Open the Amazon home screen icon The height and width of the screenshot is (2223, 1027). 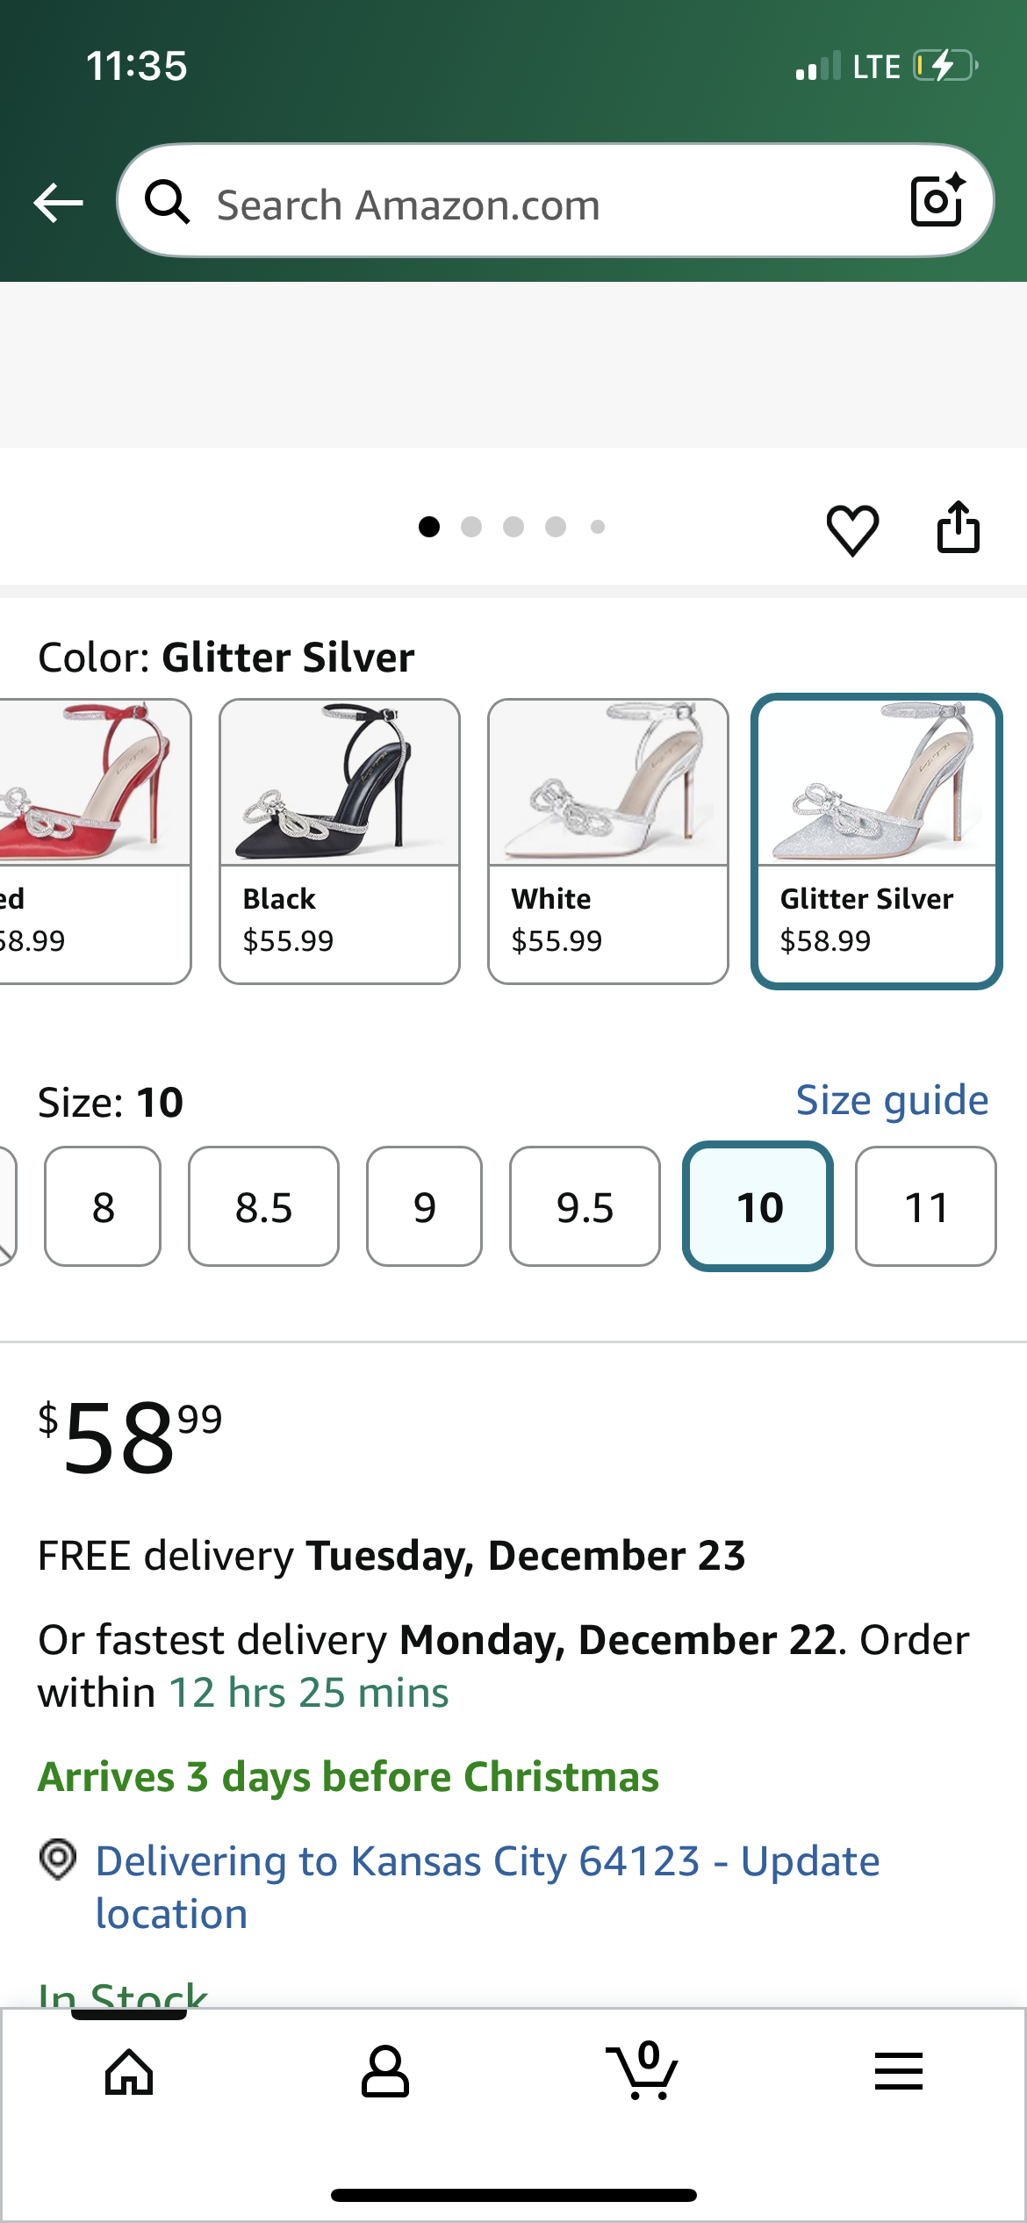130,2073
